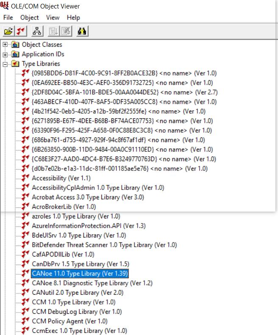278x335 pixels.
Task: Expand the Application IDs node
Action: coord(5,55)
